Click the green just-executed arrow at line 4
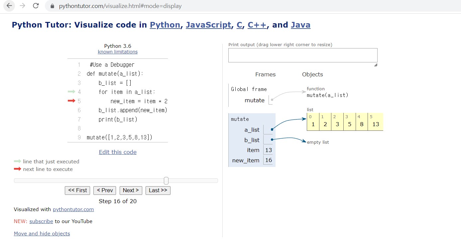This screenshot has height=240, width=461. pyautogui.click(x=71, y=92)
